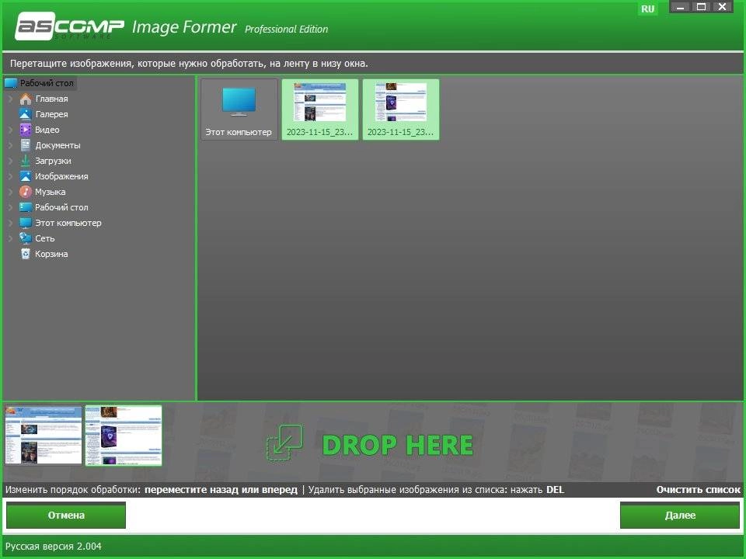Expand the Рабочий стол child node

[x=10, y=207]
